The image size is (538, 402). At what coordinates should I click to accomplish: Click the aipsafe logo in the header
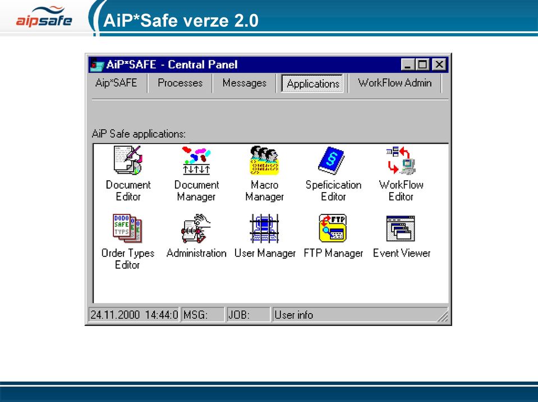pos(44,17)
